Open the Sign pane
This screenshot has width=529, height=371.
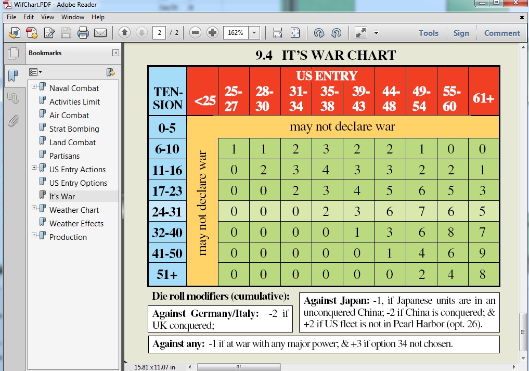coord(461,33)
